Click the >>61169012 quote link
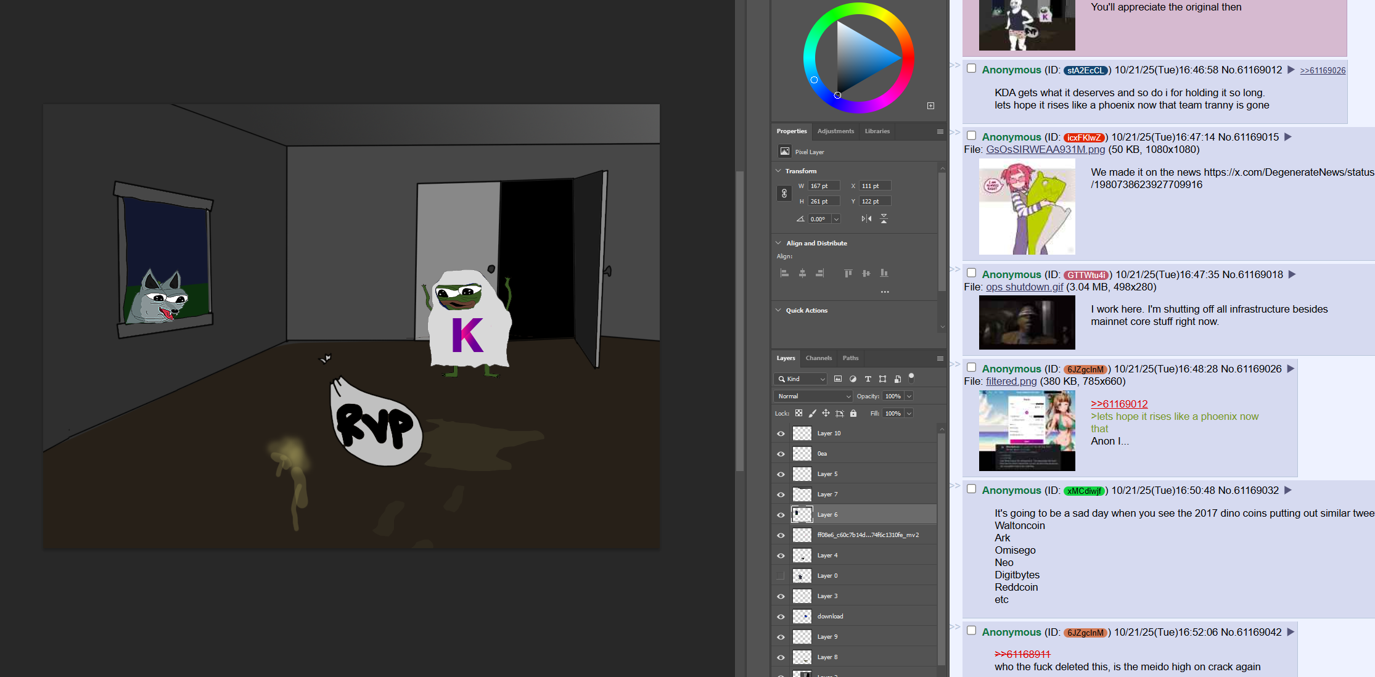This screenshot has width=1375, height=677. click(1119, 404)
